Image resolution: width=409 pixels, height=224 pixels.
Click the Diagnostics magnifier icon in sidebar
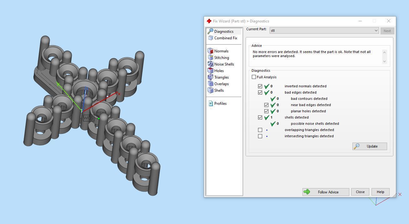(x=210, y=31)
